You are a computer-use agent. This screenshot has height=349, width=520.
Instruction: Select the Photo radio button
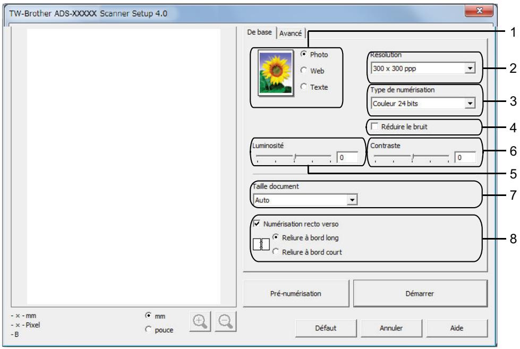click(303, 54)
